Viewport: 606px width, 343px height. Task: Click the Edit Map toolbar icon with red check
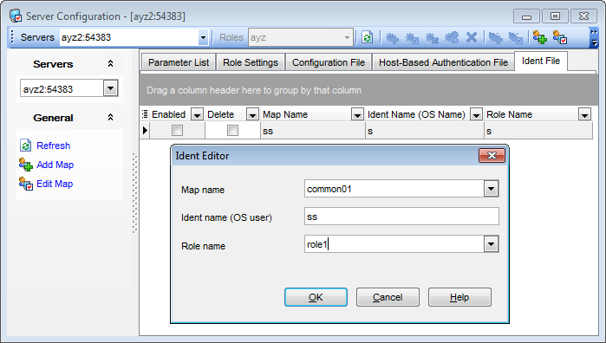click(x=560, y=37)
